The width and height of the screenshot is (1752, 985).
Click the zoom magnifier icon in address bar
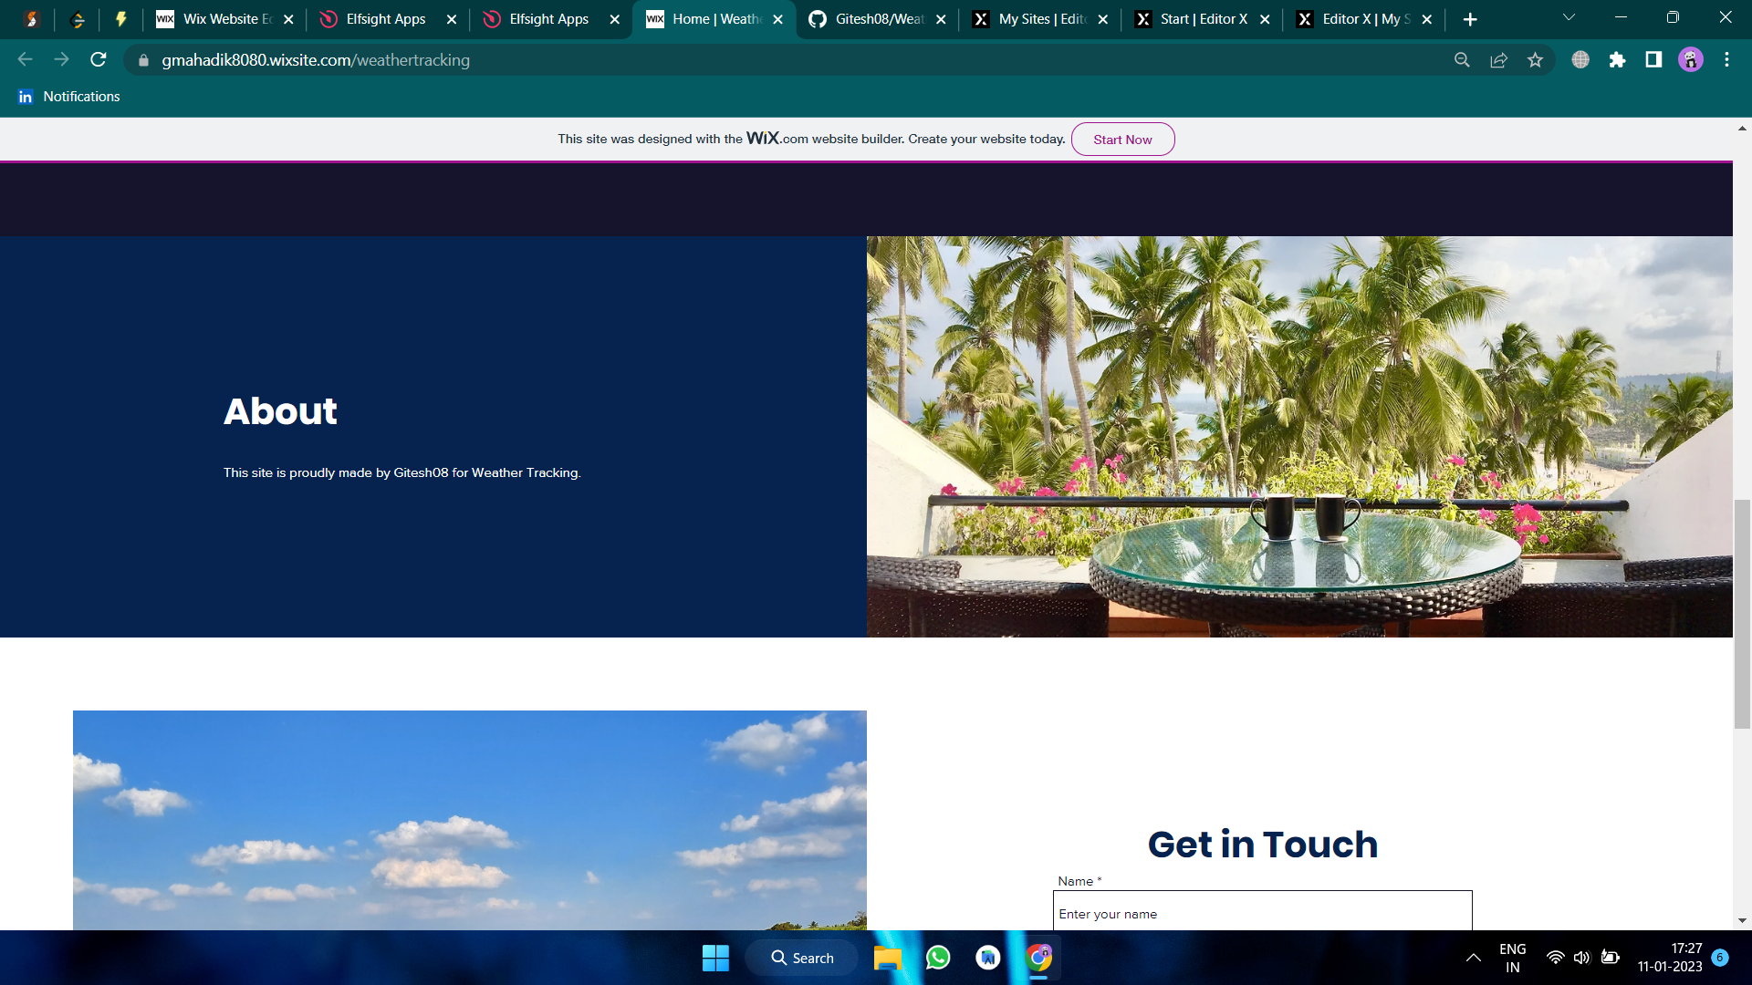(1462, 60)
